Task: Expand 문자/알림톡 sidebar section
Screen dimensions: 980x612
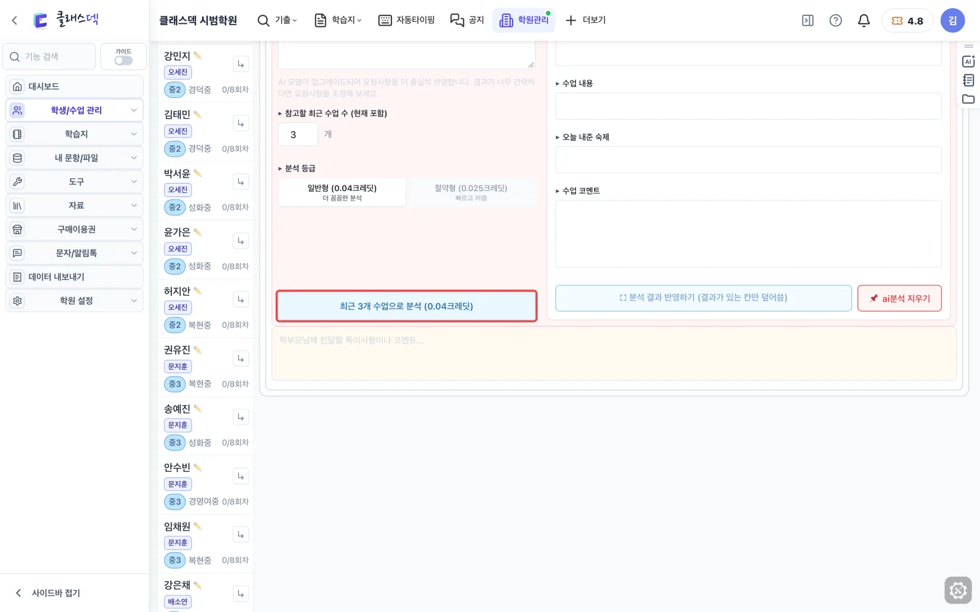Action: pos(75,253)
